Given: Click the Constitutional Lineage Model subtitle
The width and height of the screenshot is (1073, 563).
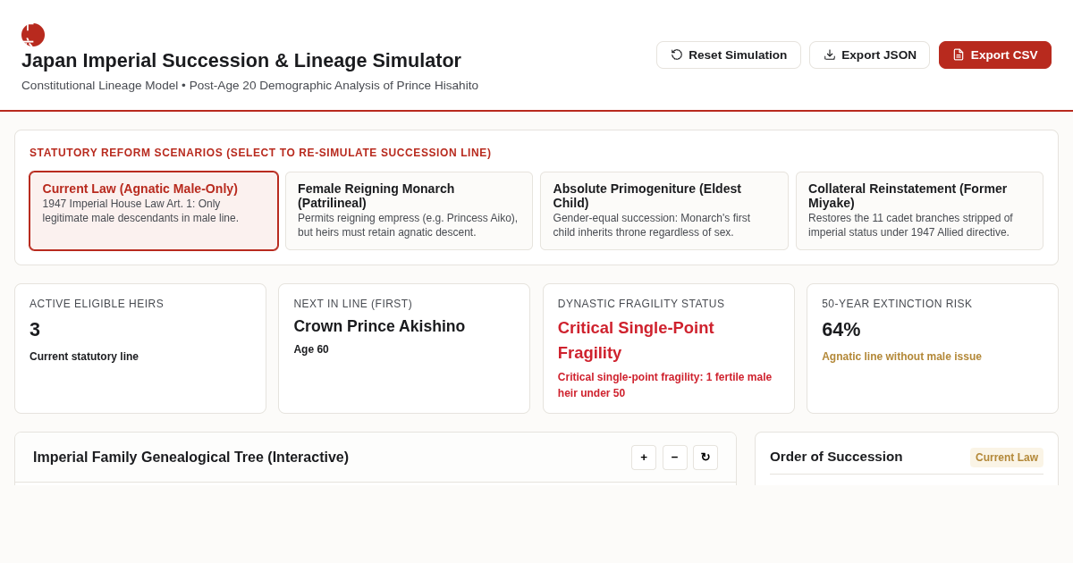Looking at the screenshot, I should point(249,86).
